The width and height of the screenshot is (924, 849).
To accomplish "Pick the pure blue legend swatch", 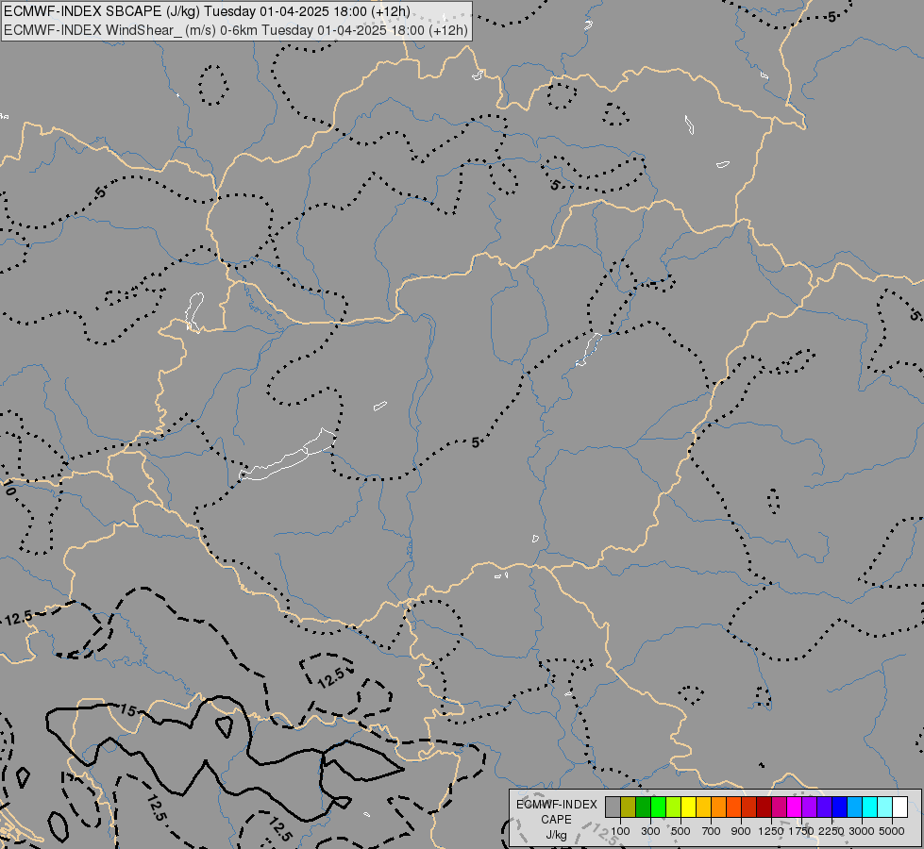I will click(840, 807).
